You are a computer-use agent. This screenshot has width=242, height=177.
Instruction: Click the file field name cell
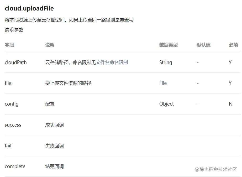pyautogui.click(x=8, y=83)
